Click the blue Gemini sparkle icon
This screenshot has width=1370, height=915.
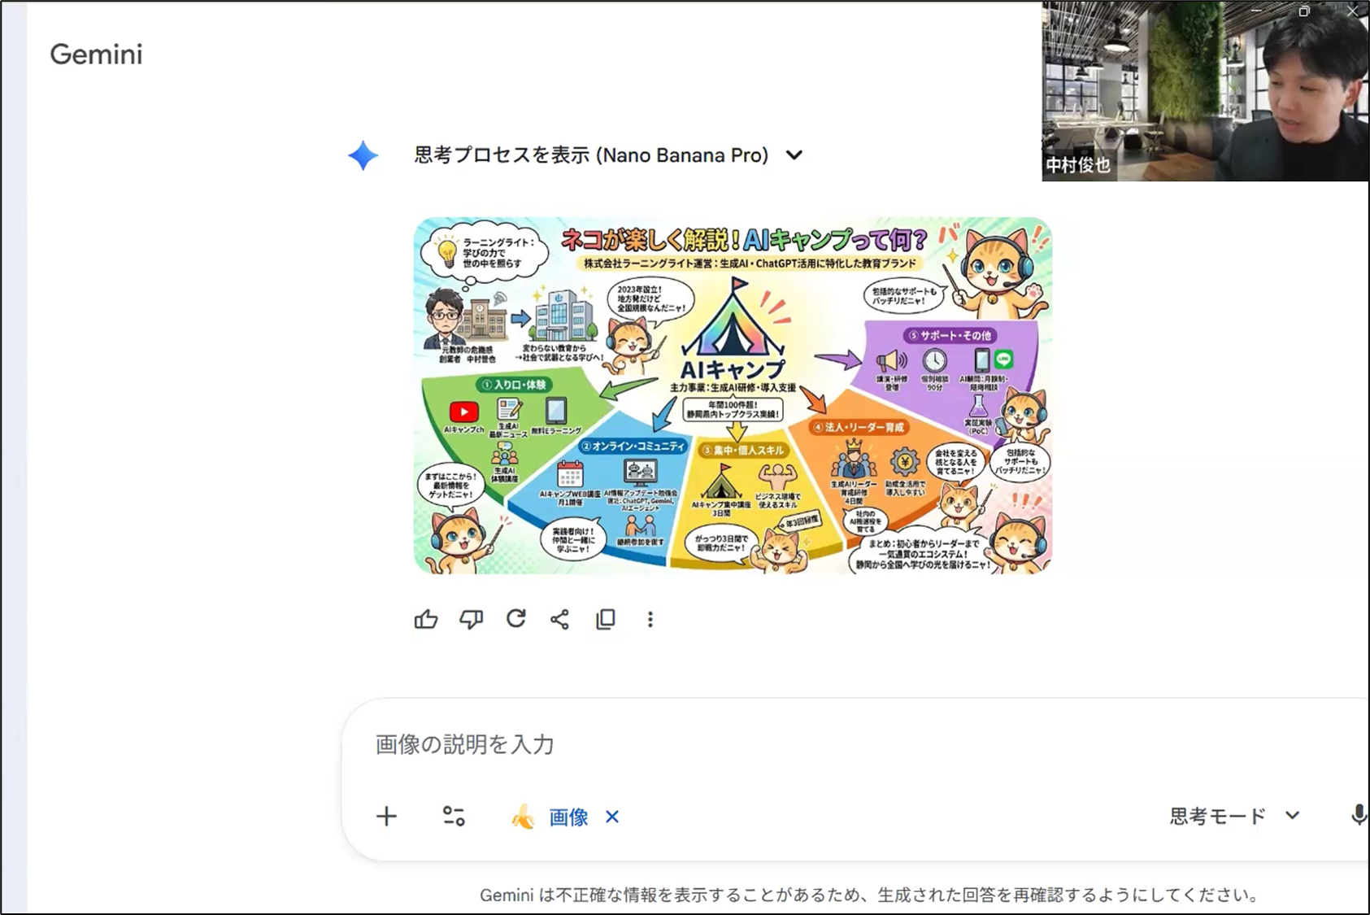pyautogui.click(x=363, y=155)
